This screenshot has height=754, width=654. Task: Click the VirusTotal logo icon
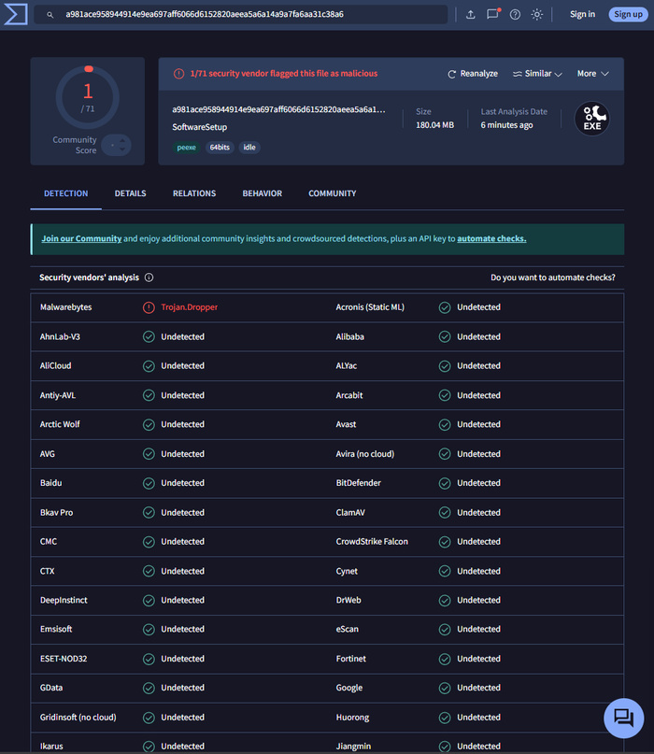(14, 14)
